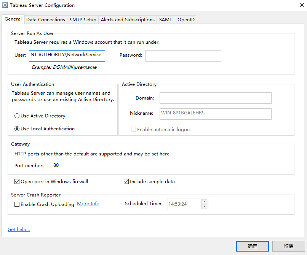Click the Active Directory Domain field
This screenshot has width=307, height=255.
(x=215, y=98)
